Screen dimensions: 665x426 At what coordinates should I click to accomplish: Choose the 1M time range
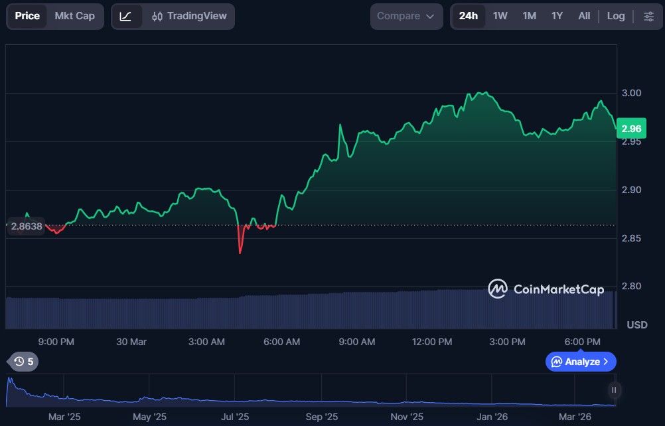coord(529,16)
